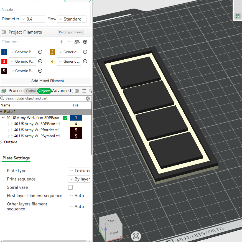The image size is (242, 242).
Task: Click filament 2 orange color swatch
Action: click(x=52, y=52)
